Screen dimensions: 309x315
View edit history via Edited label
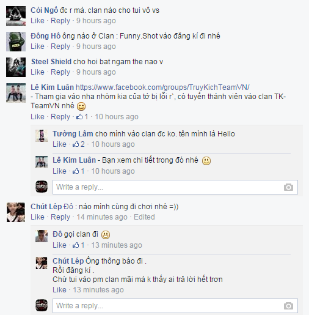144,217
